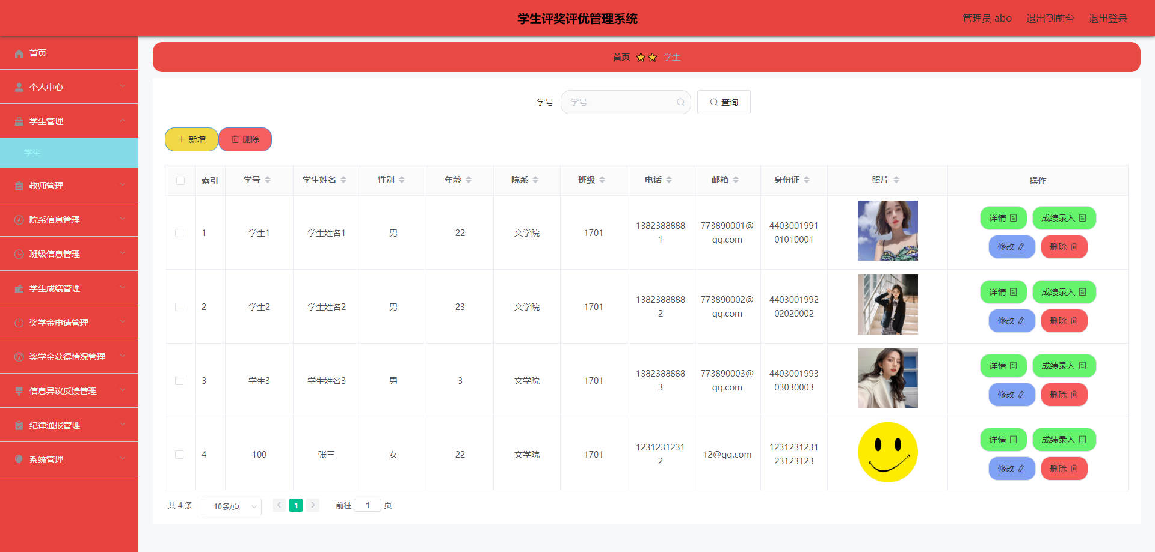Expand the 班级信息管理 menu chevron
Screen dimensions: 1155x552
[x=123, y=253]
